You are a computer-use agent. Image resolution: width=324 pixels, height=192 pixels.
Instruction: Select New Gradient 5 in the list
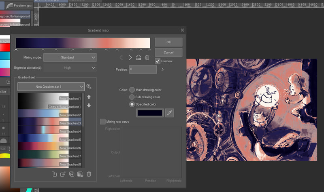click(x=49, y=138)
